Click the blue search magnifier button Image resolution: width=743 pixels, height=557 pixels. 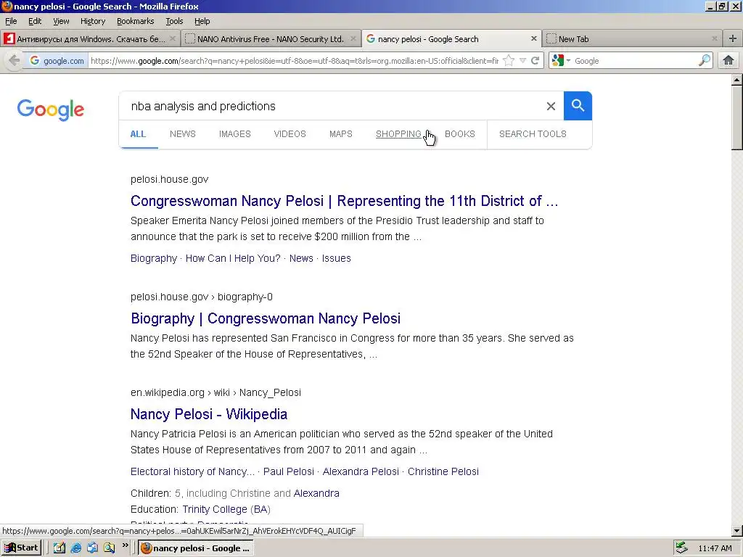tap(578, 106)
